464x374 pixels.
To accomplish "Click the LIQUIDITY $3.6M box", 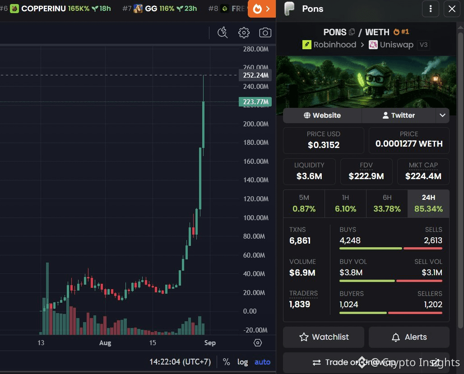I will 309,171.
